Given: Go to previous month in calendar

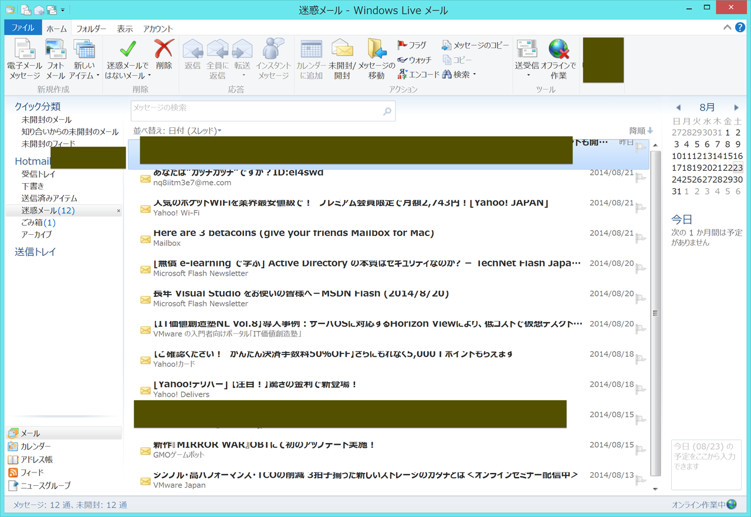Looking at the screenshot, I should point(678,107).
